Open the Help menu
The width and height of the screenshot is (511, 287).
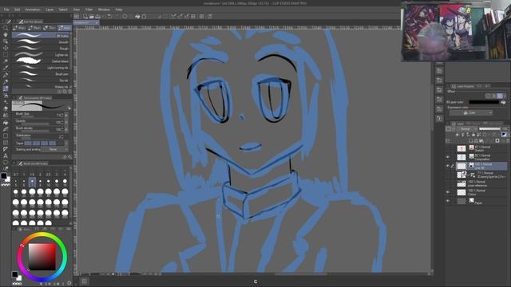coord(119,10)
